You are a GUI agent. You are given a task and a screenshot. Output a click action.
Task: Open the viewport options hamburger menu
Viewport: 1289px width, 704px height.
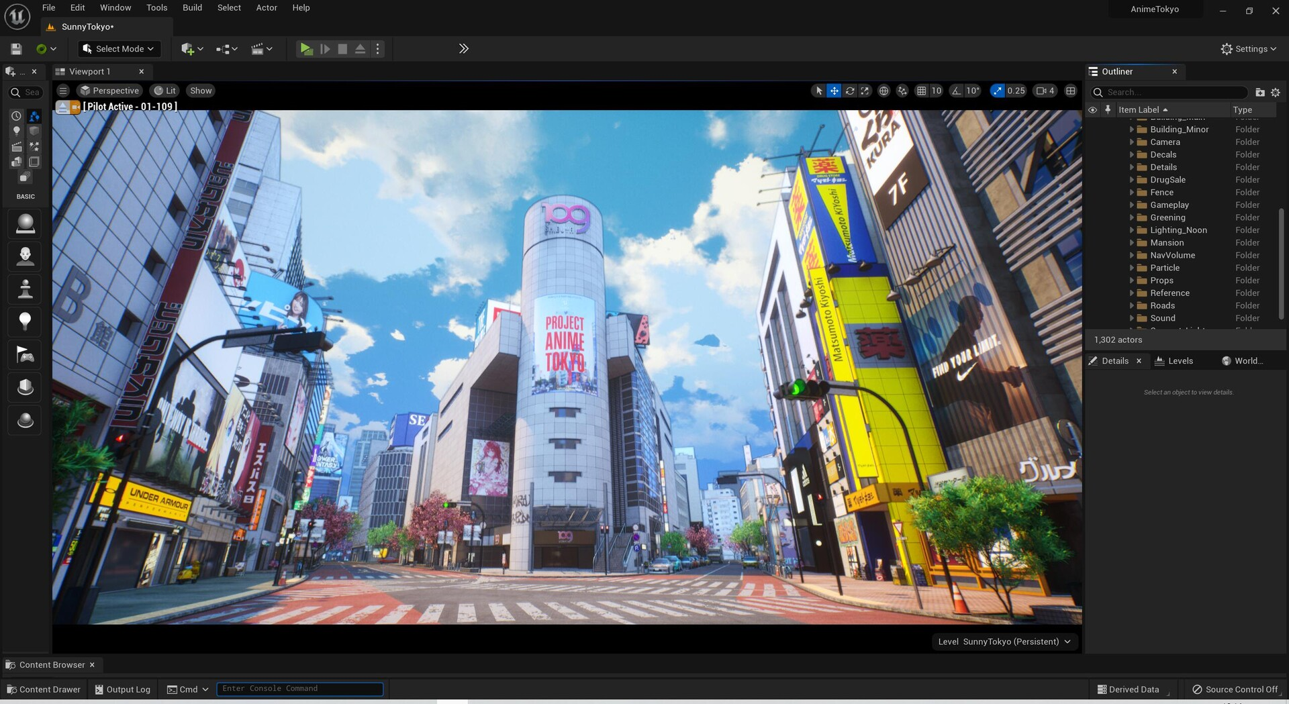[x=63, y=91]
